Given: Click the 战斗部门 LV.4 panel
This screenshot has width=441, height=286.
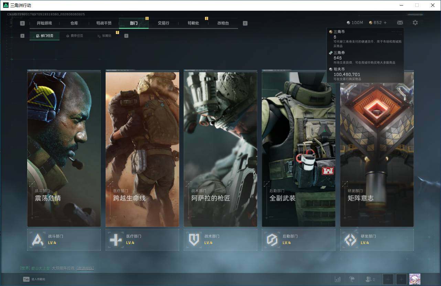Looking at the screenshot, I should pos(64,240).
